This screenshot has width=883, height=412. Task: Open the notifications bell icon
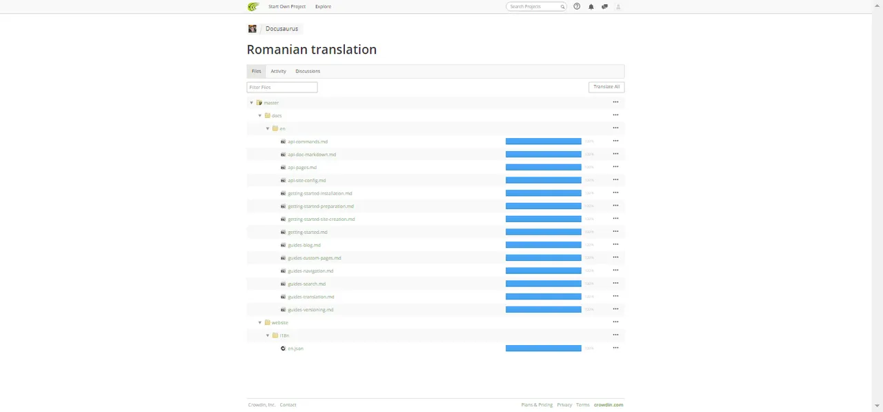[591, 7]
